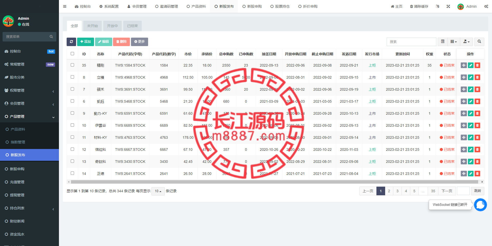The image size is (492, 246).
Task: Expand the 会员管理 sidebar menu
Action: (x=29, y=103)
